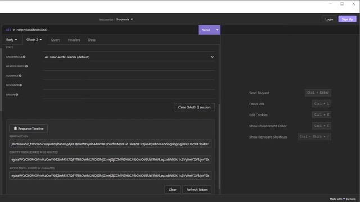Focus the Audience input field

coord(129,76)
